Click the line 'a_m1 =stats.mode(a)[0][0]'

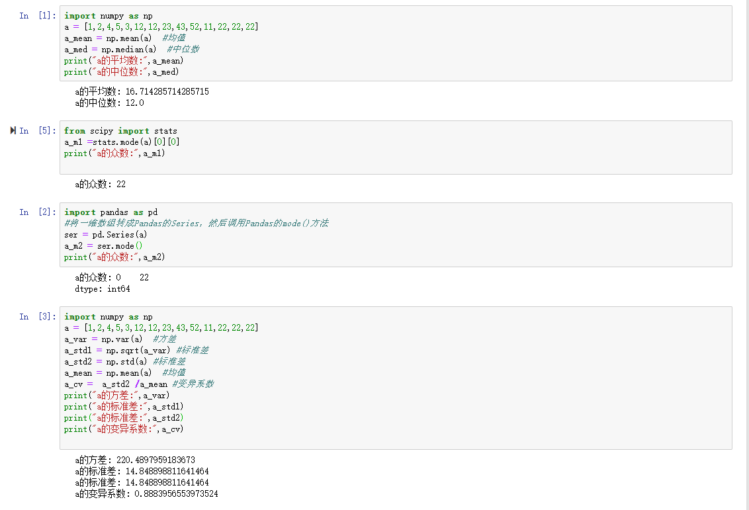pos(122,142)
